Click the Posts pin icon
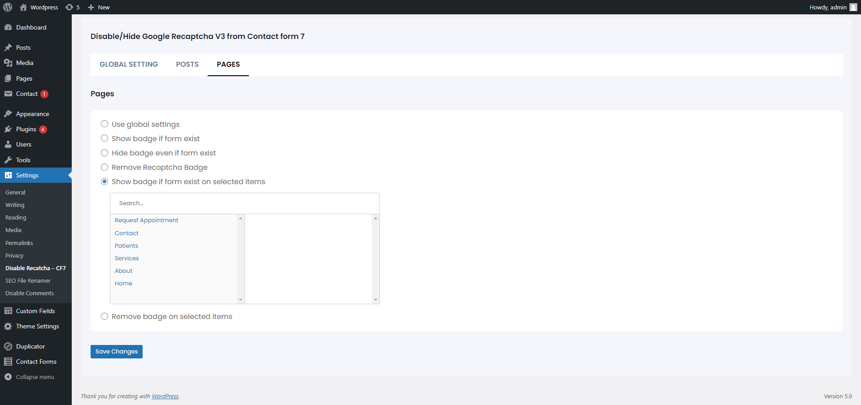 (x=8, y=47)
